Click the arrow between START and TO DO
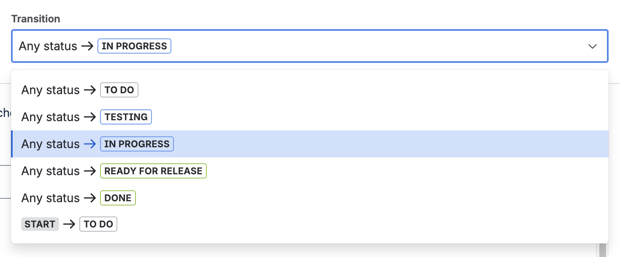 point(68,224)
